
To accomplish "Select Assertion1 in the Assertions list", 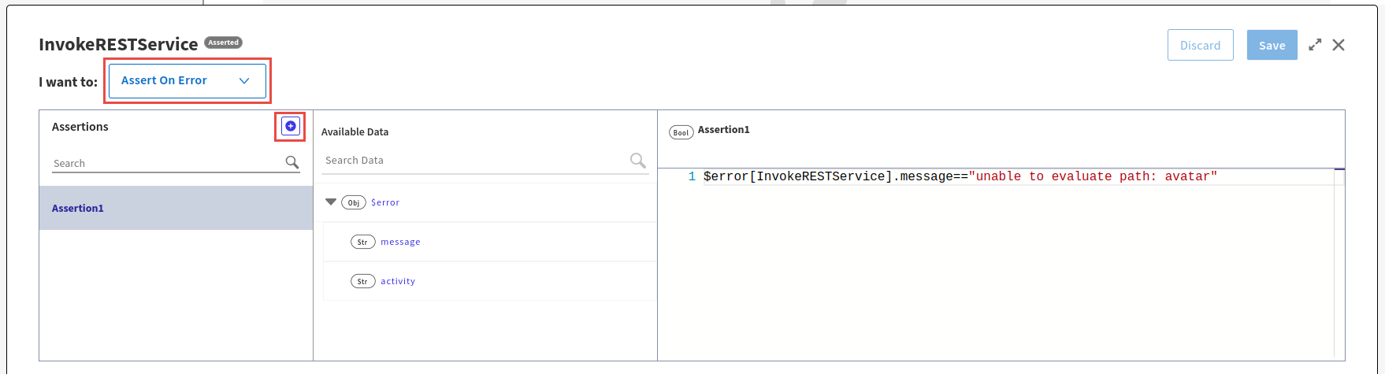I will 78,208.
